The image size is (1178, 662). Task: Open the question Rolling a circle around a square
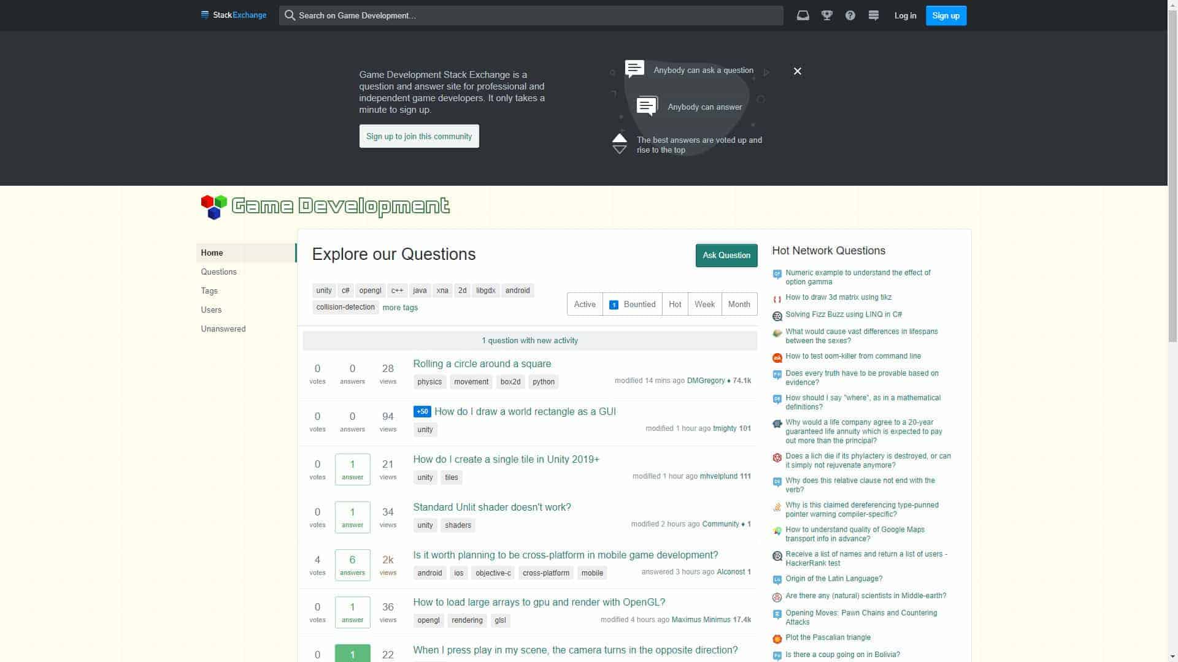(482, 363)
